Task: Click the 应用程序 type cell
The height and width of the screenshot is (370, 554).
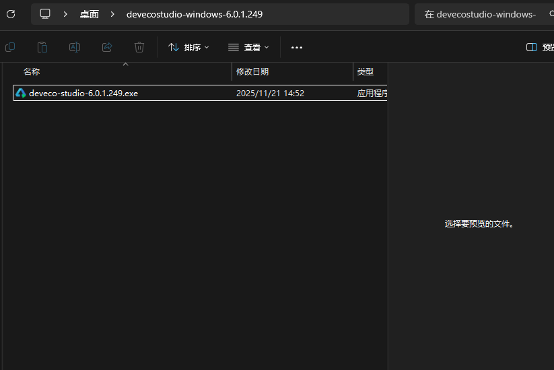Action: (x=372, y=94)
